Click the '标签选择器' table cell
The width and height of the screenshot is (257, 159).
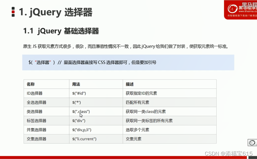click(46, 121)
